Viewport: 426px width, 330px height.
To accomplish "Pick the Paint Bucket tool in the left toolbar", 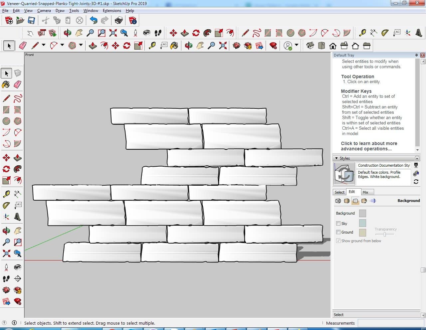I will tap(6, 84).
